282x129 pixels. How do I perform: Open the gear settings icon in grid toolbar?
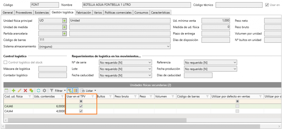pos(44,90)
